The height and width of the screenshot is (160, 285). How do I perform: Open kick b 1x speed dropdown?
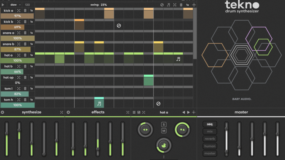(x=32, y=22)
